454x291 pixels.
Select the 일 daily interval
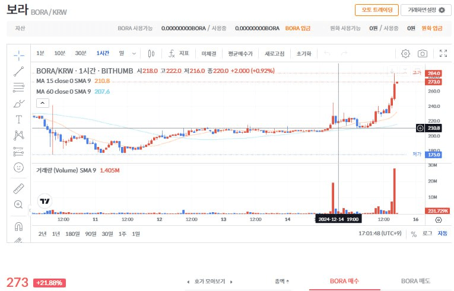click(x=122, y=53)
